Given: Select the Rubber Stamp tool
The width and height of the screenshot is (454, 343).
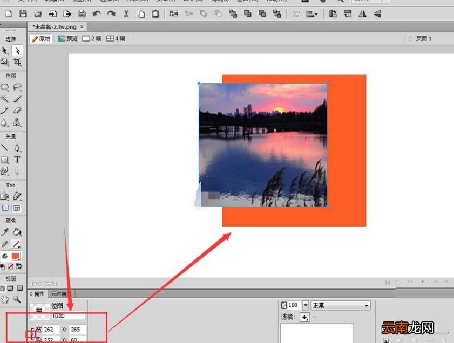Looking at the screenshot, I should coord(17,122).
